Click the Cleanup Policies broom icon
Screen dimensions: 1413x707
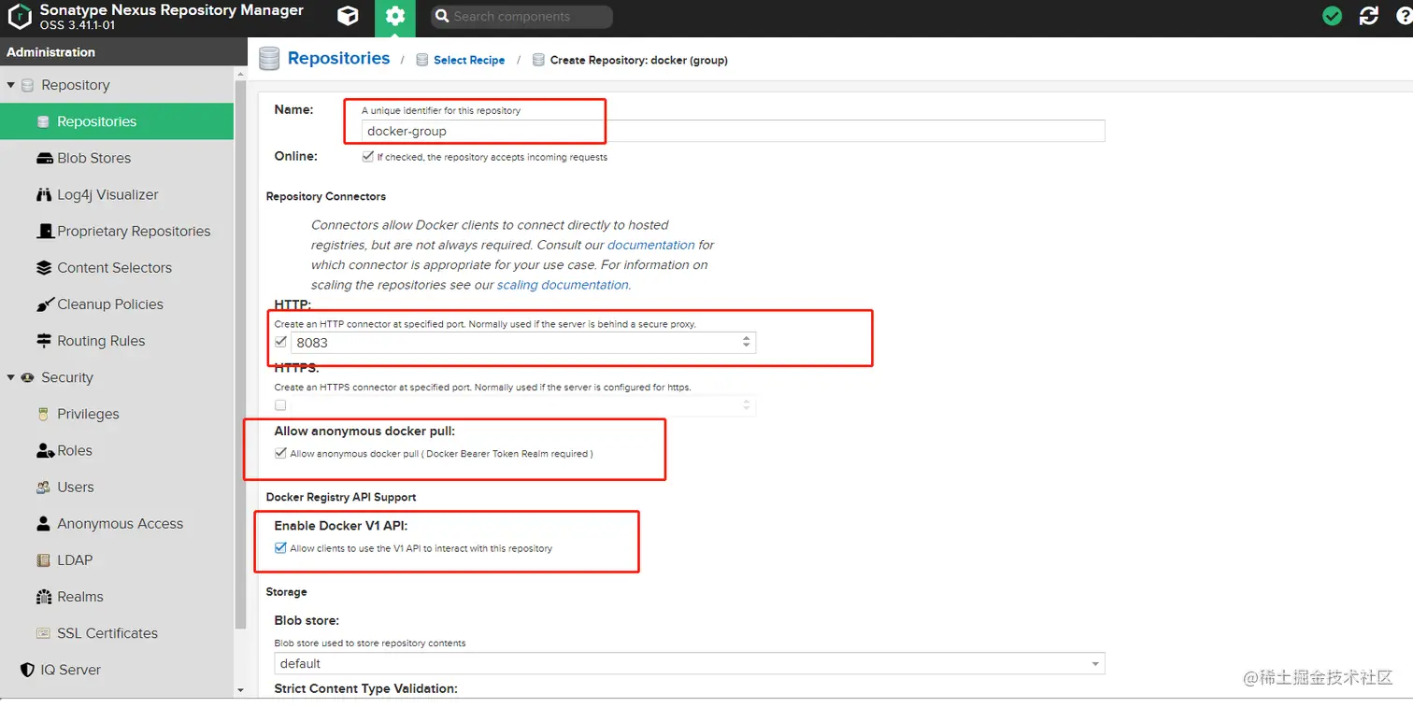[44, 304]
